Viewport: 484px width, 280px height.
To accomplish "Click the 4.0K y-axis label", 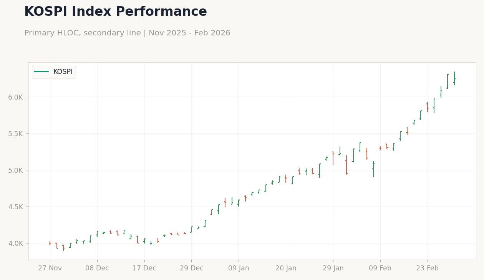I will pyautogui.click(x=16, y=243).
